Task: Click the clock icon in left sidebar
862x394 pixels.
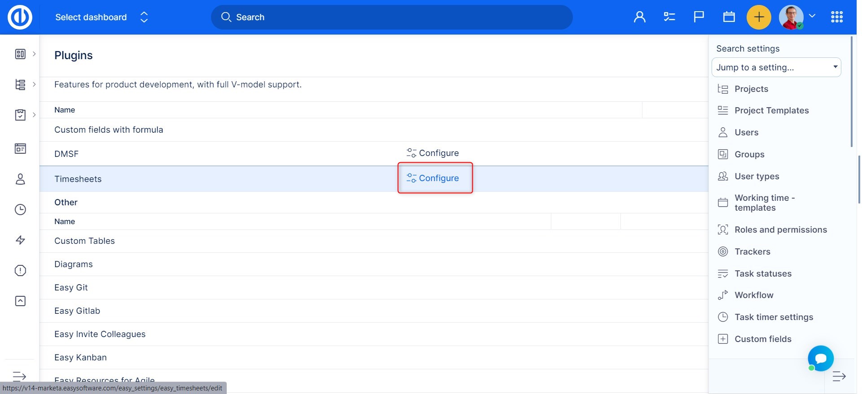Action: coord(20,209)
